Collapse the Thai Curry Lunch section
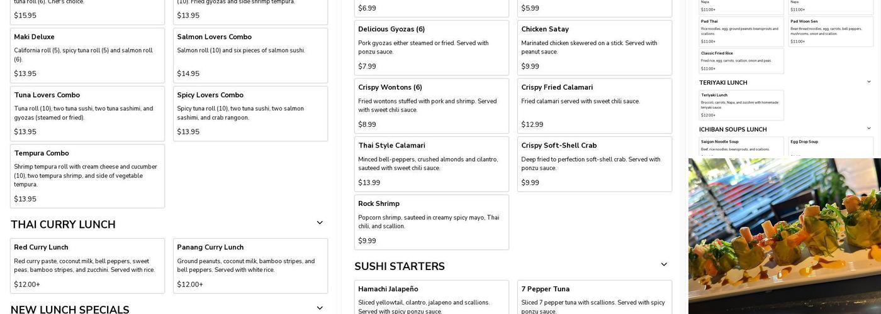Viewport: 881px width, 314px height. coord(320,223)
